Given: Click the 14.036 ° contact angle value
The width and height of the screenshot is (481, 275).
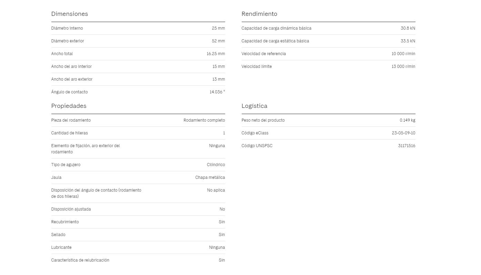Looking at the screenshot, I should pyautogui.click(x=217, y=92).
